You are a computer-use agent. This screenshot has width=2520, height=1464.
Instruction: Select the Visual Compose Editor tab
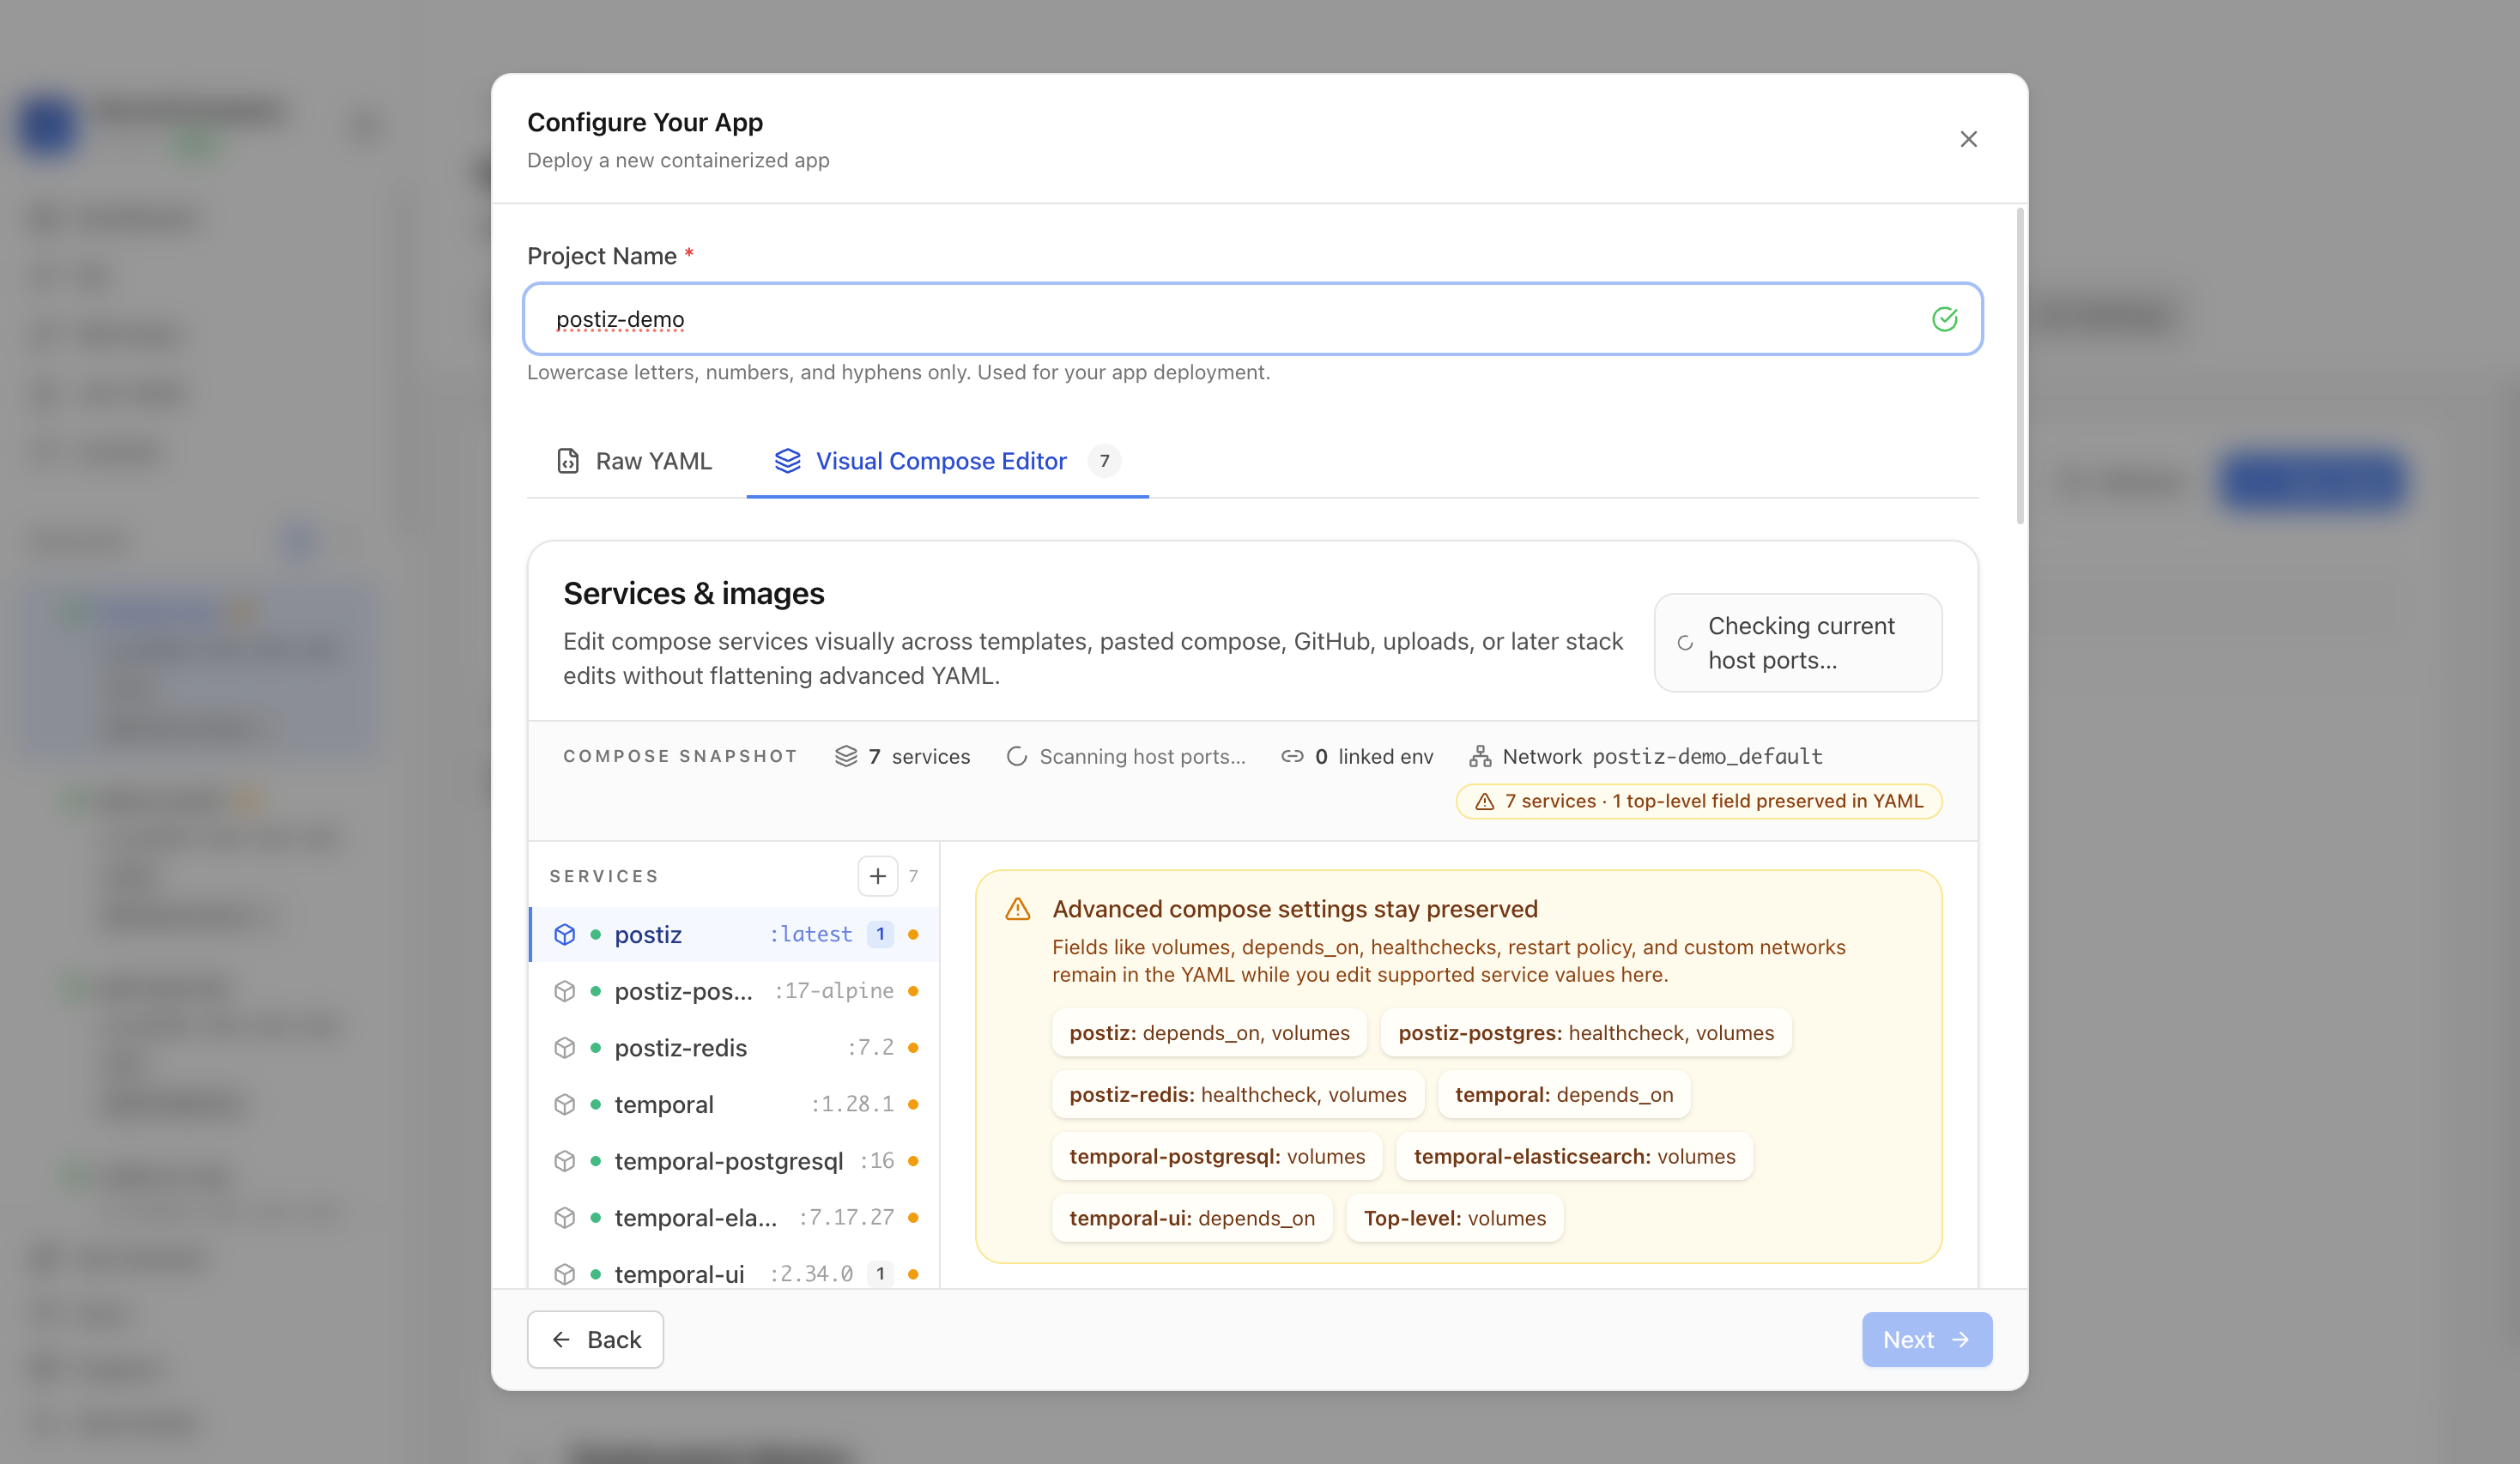coord(947,461)
